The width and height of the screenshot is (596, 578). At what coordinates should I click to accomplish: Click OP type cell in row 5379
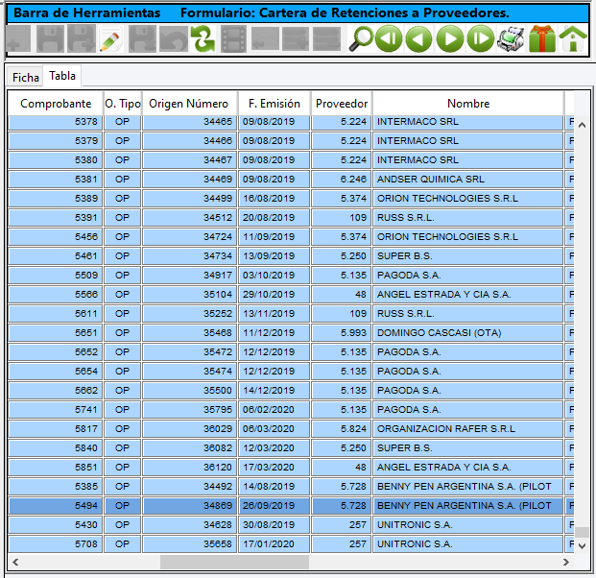click(x=123, y=141)
